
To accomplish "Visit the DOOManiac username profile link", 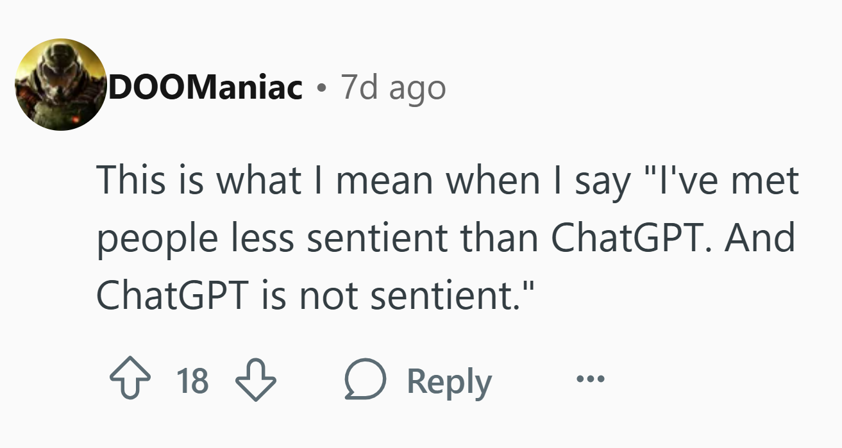I will click(x=205, y=87).
